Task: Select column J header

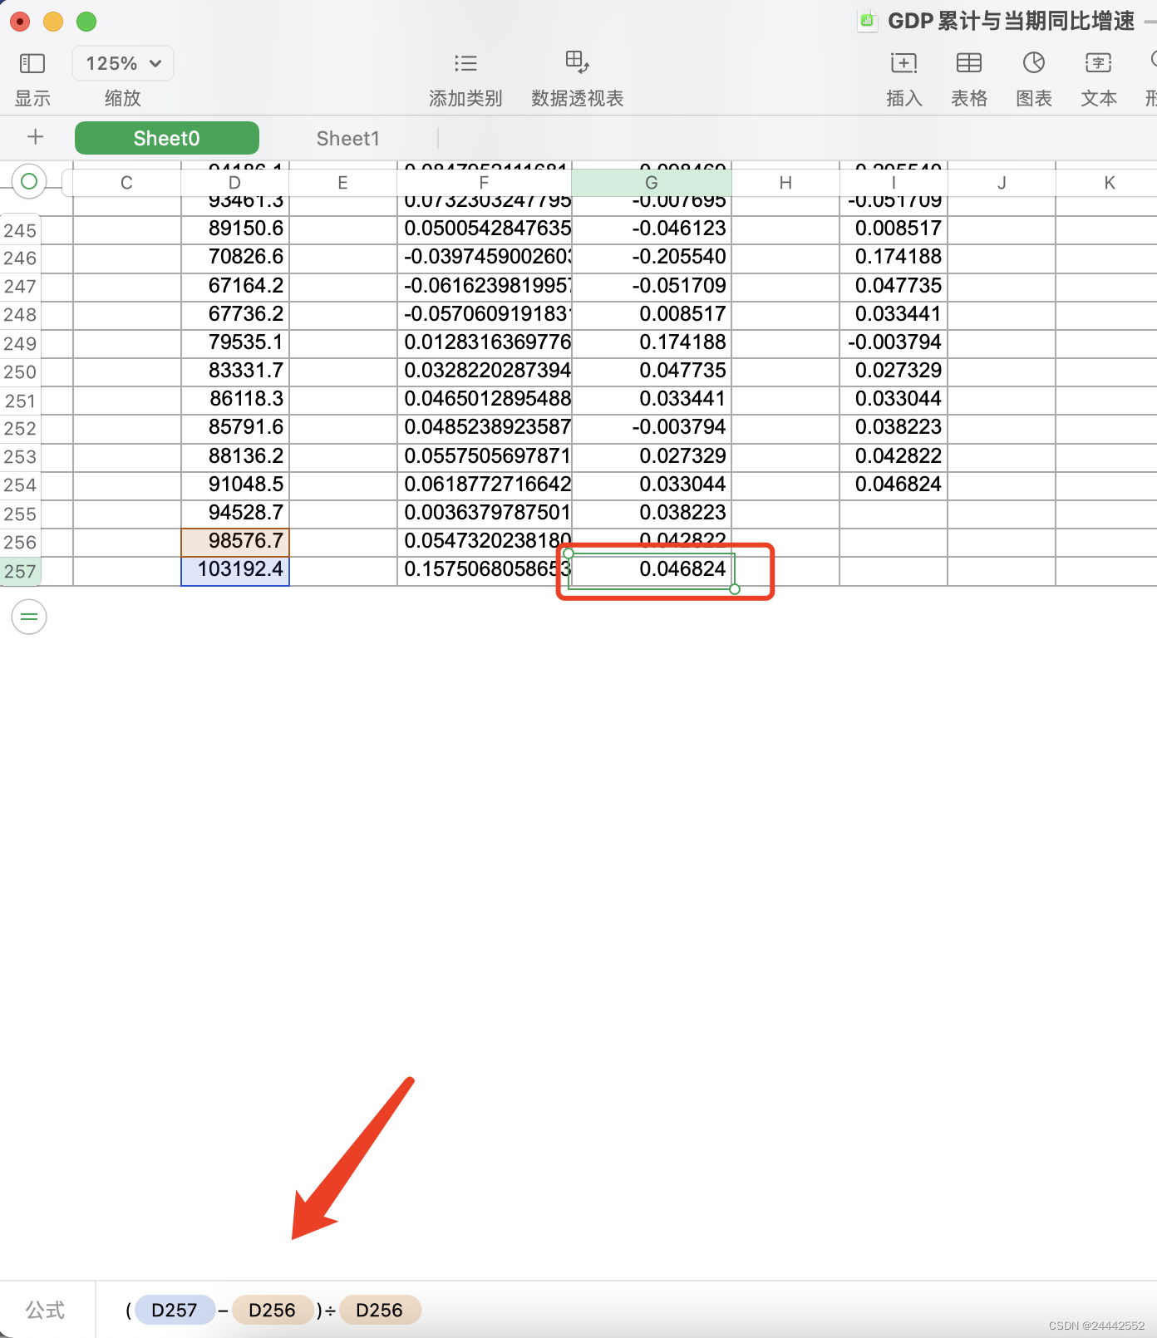Action: coord(1001,183)
